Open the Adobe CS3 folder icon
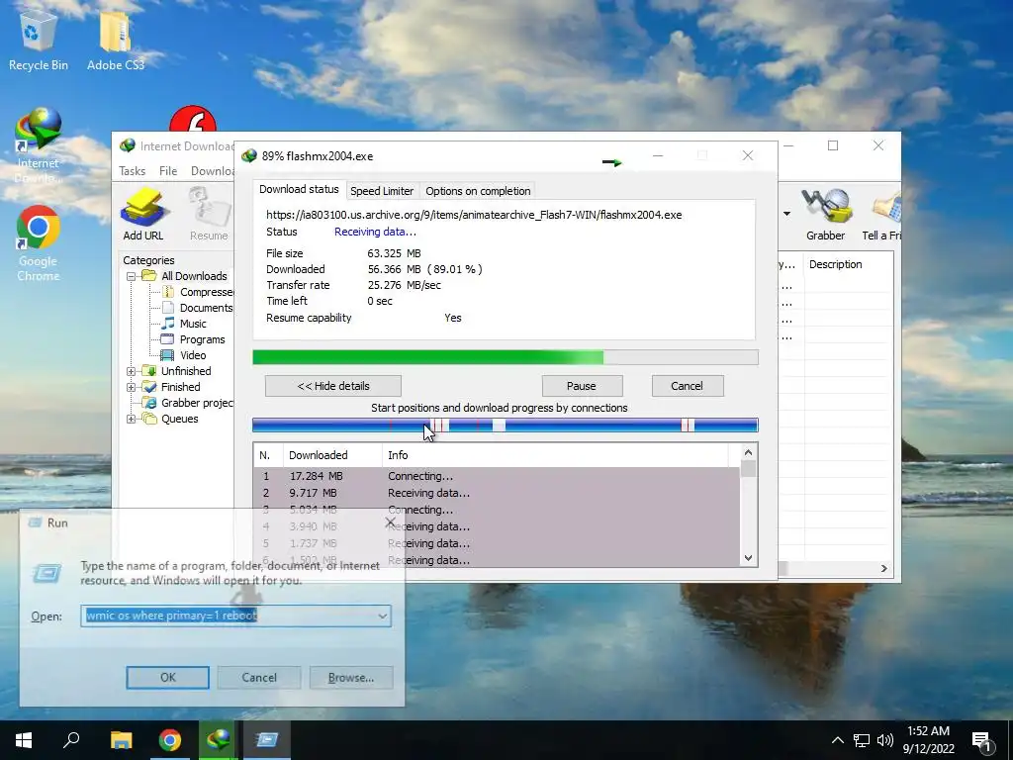Screen dimensions: 1013x760 [116, 39]
